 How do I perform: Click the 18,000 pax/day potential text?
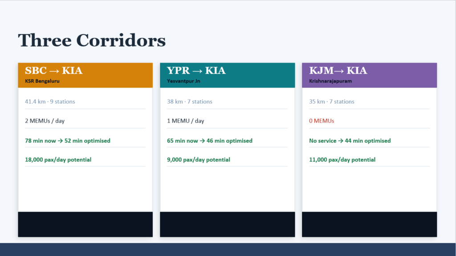[x=58, y=160]
